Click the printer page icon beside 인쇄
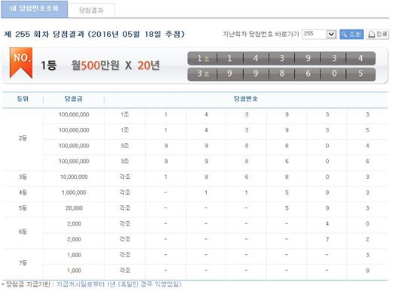Screen dimensions: 398x291 [x=372, y=35]
